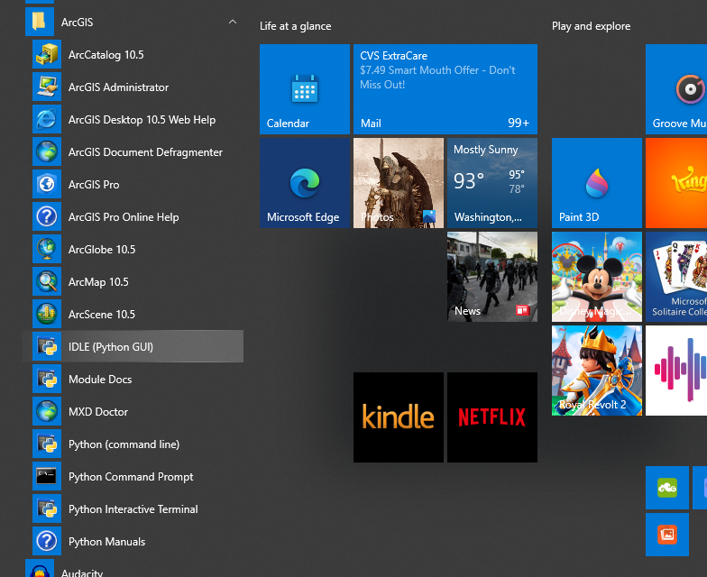Click the Audacity headphones icon

pyautogui.click(x=40, y=569)
